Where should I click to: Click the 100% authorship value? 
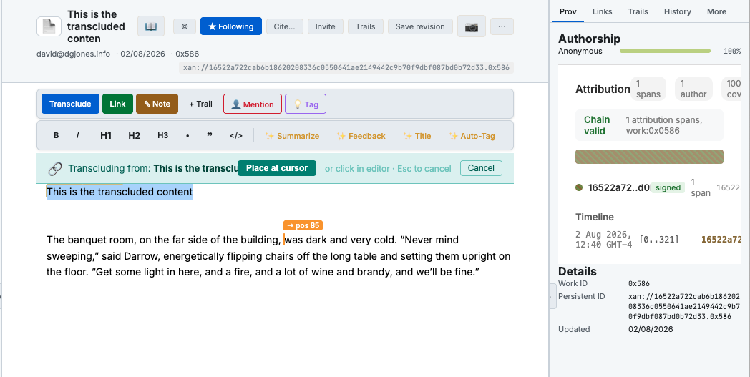coord(732,51)
